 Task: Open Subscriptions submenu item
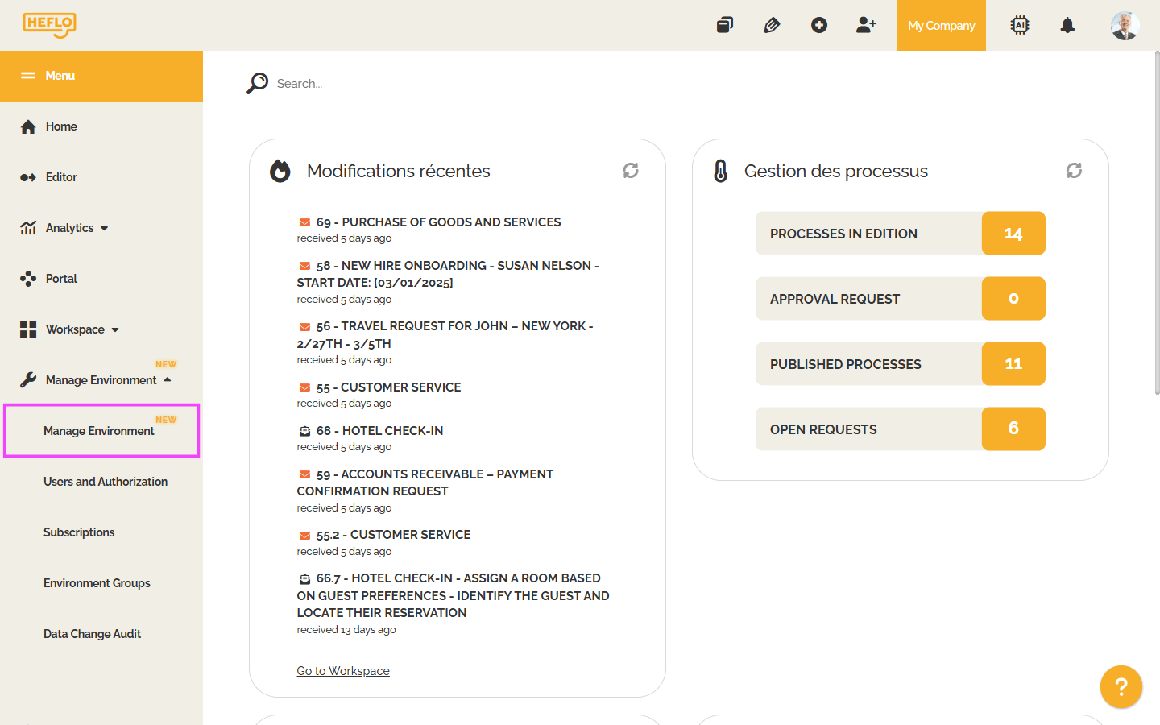pyautogui.click(x=79, y=532)
